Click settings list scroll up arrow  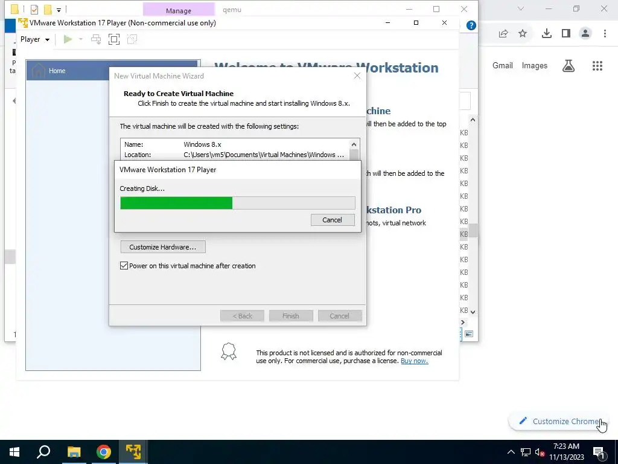[x=354, y=144]
